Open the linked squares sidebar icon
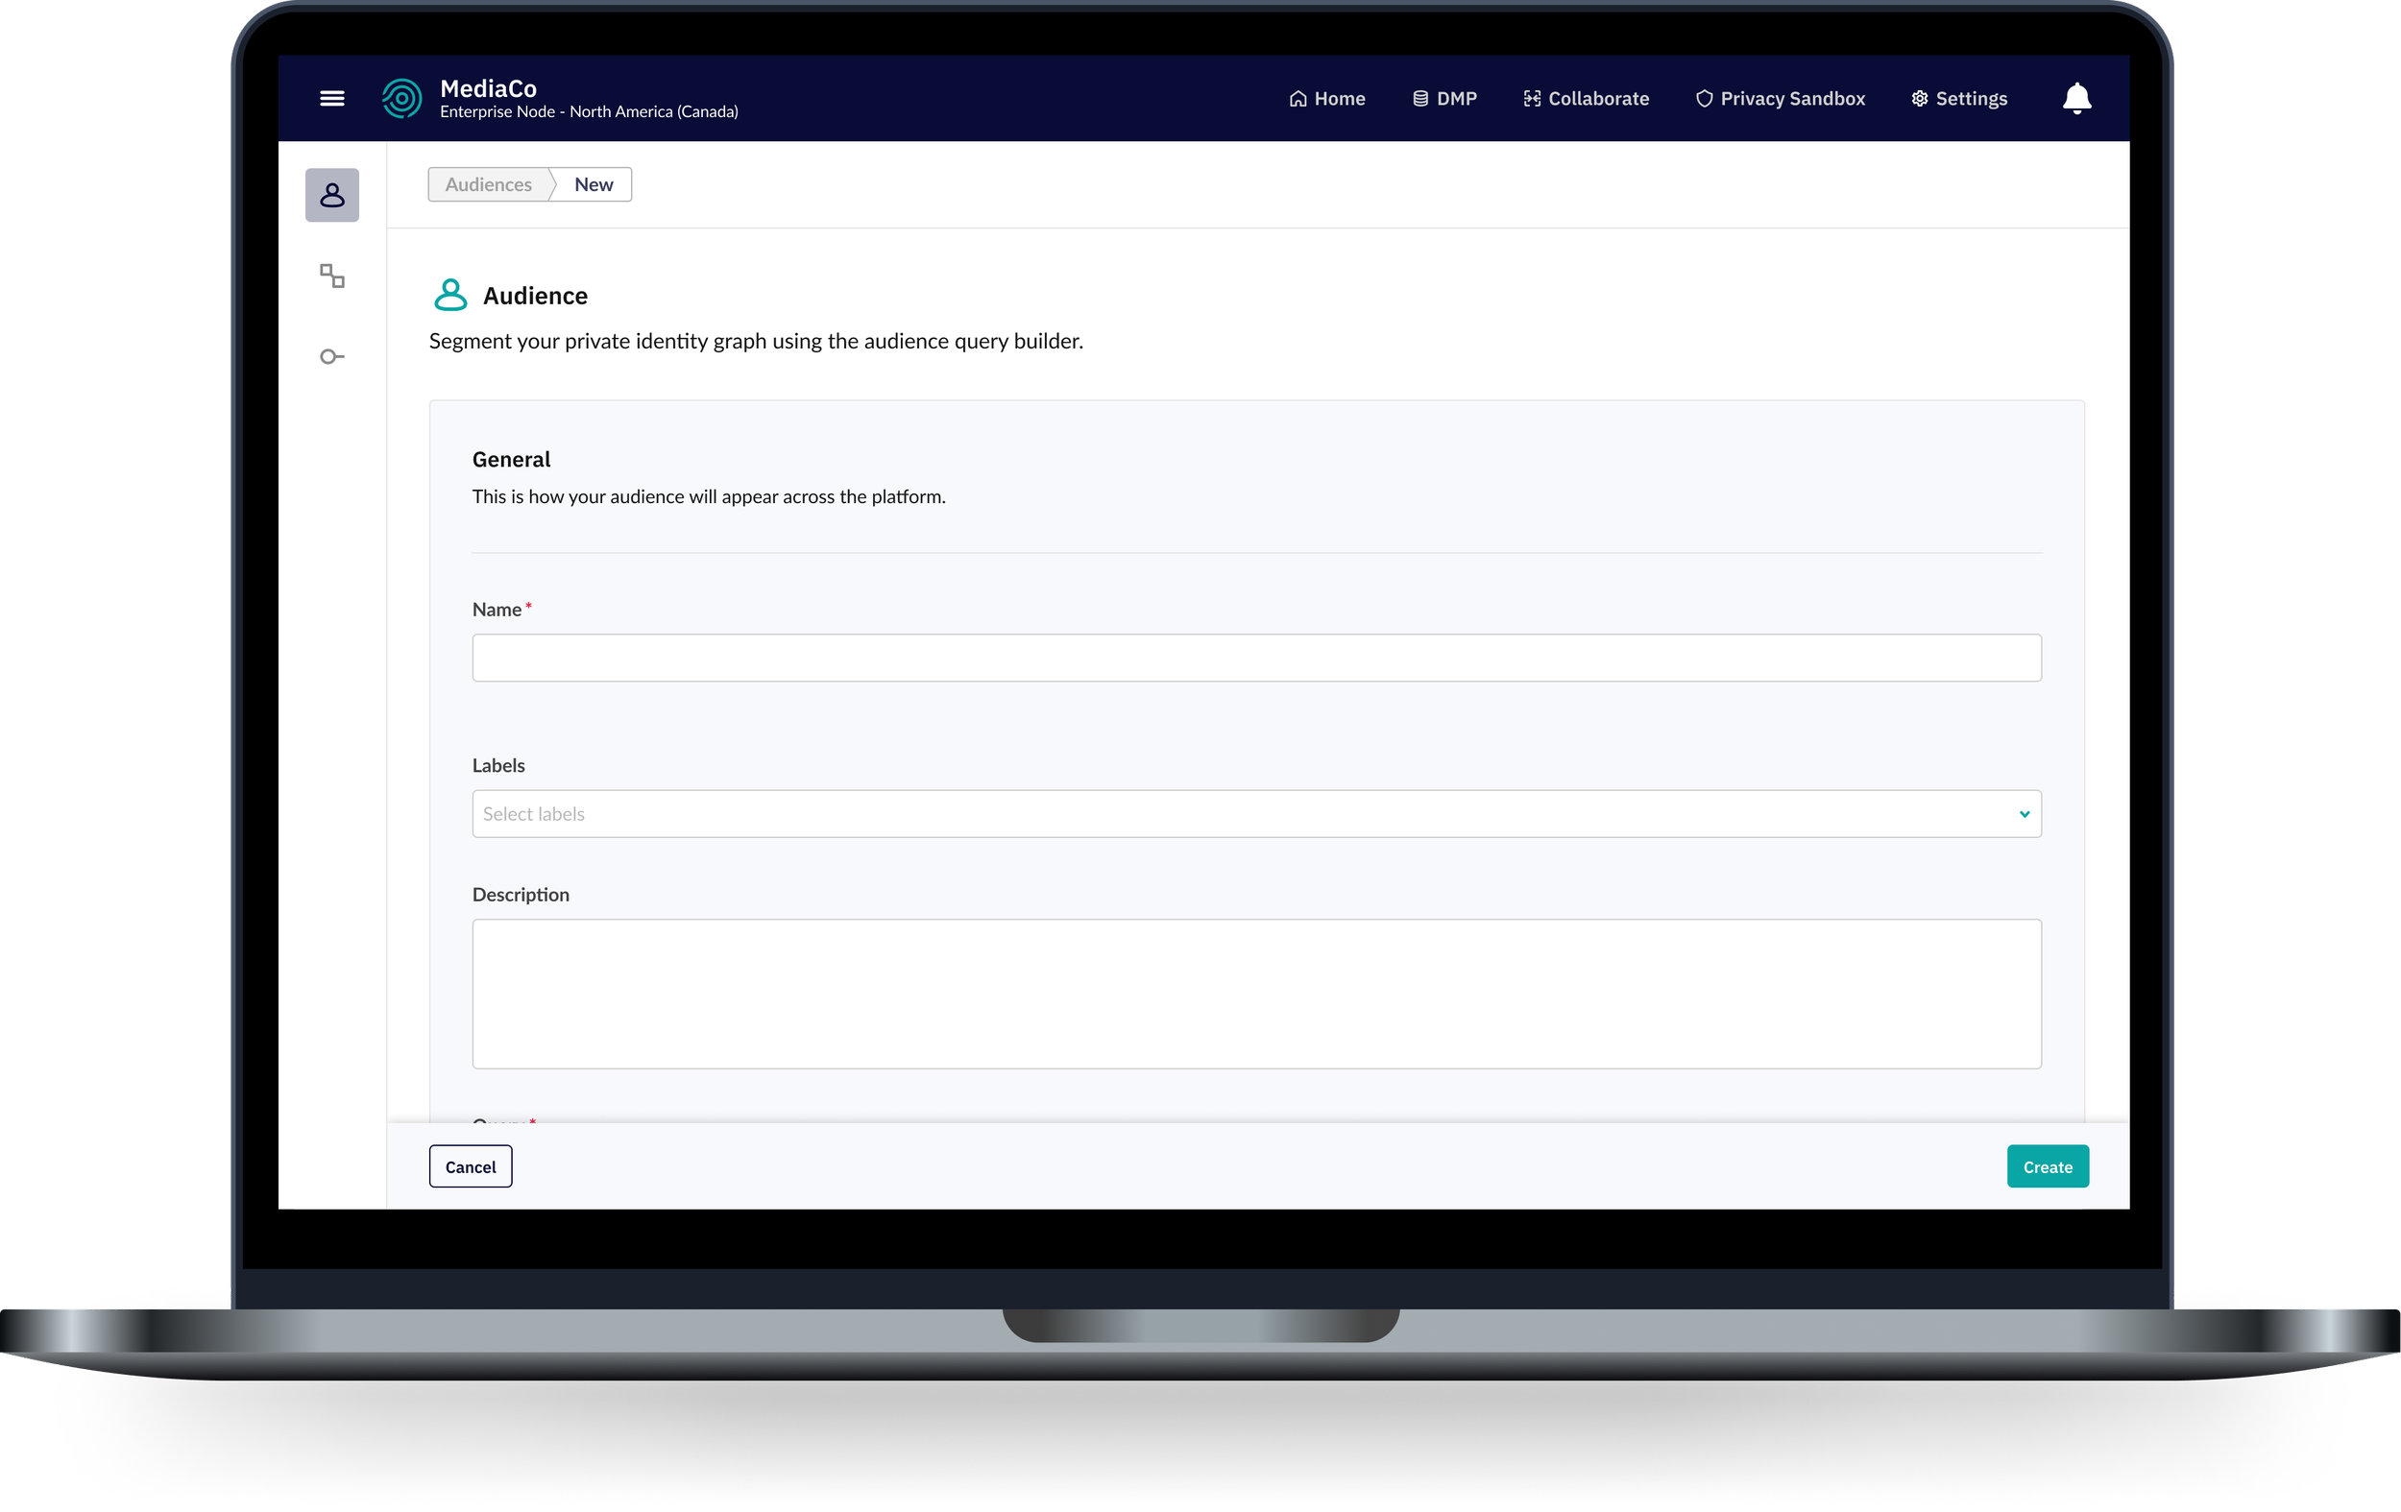 332,276
